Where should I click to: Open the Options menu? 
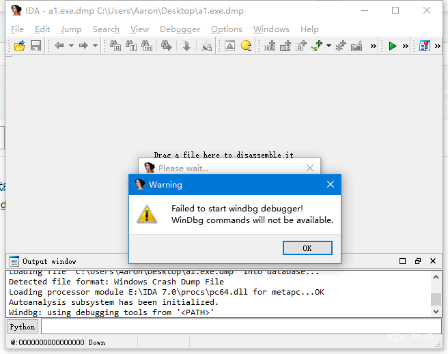click(227, 29)
